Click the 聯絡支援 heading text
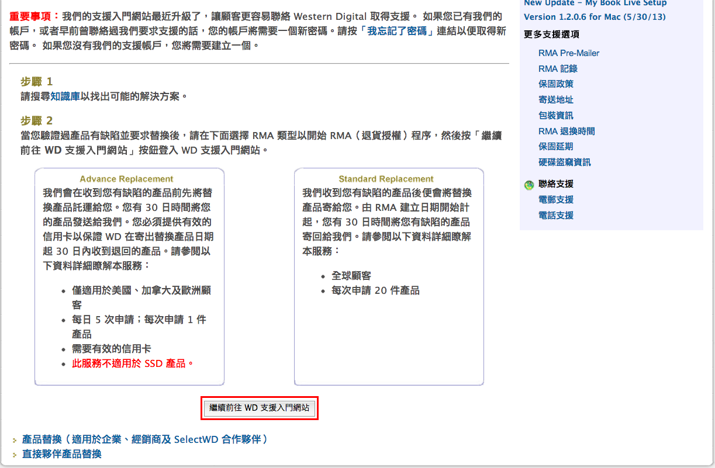This screenshot has height=468, width=715. [556, 184]
